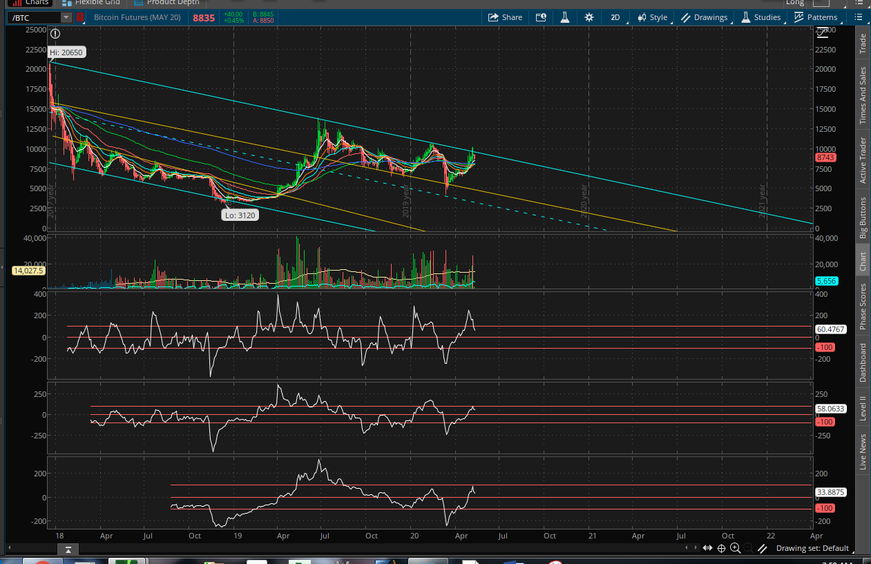Viewport: 871px width, 564px height.
Task: Open the Times And Sales side tab
Action: 863,95
